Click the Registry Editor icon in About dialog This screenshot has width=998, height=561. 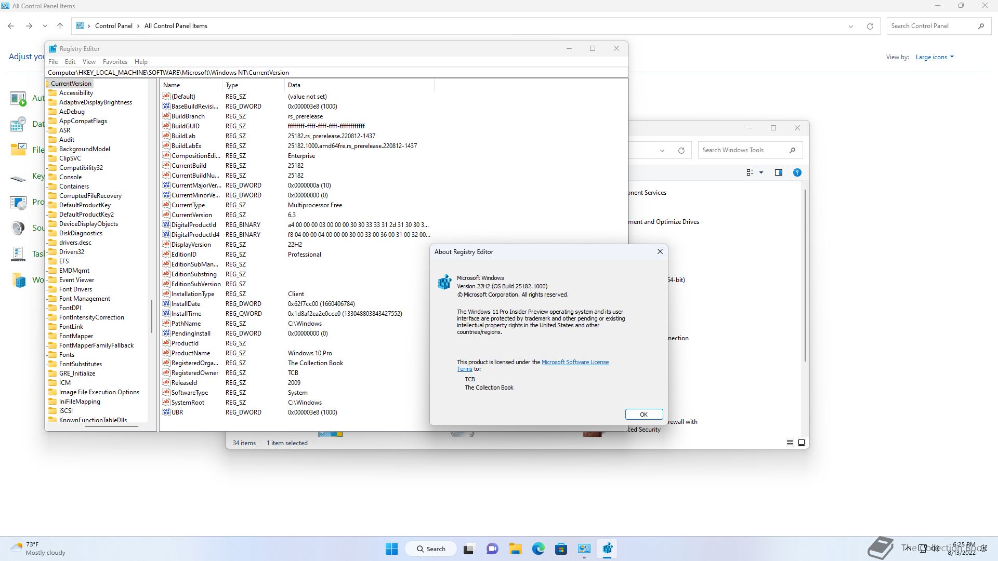(x=444, y=282)
